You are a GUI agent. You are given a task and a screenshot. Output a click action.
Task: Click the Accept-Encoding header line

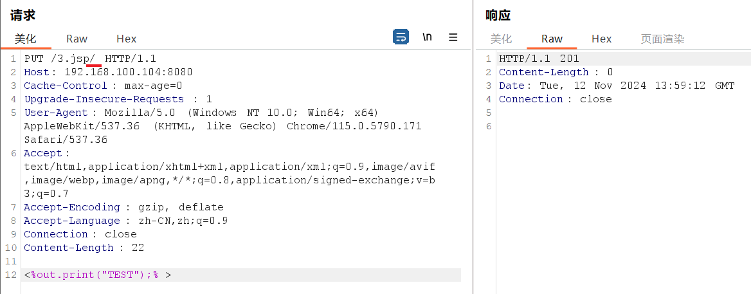click(123, 207)
